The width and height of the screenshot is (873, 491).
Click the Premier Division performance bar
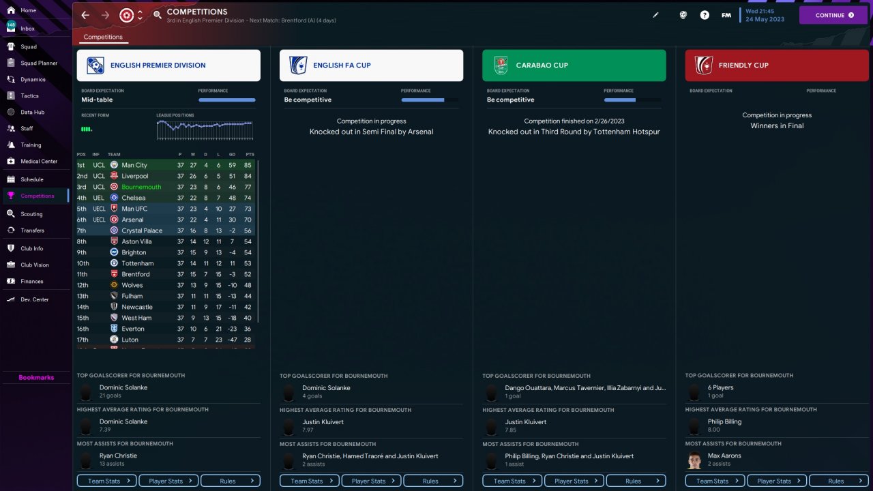(x=227, y=100)
